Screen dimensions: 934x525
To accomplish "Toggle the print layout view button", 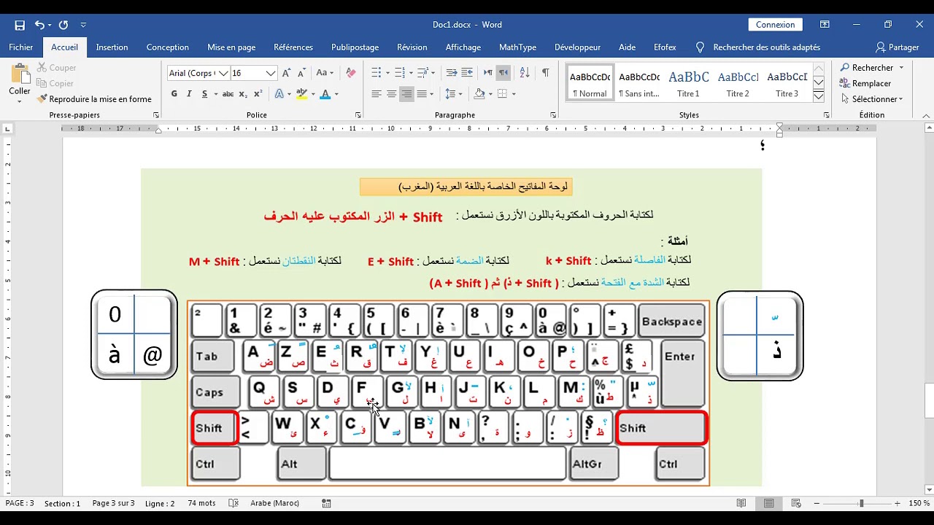I will [769, 503].
